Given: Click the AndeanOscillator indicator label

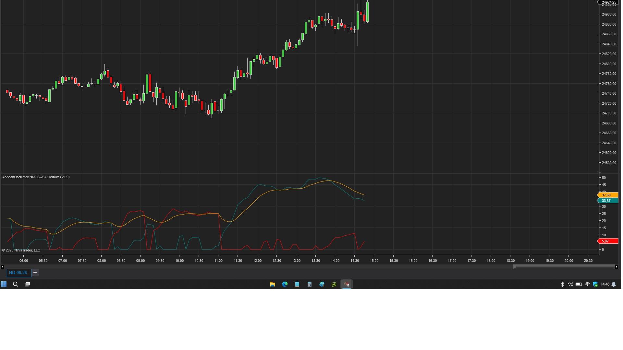Looking at the screenshot, I should pyautogui.click(x=36, y=177).
